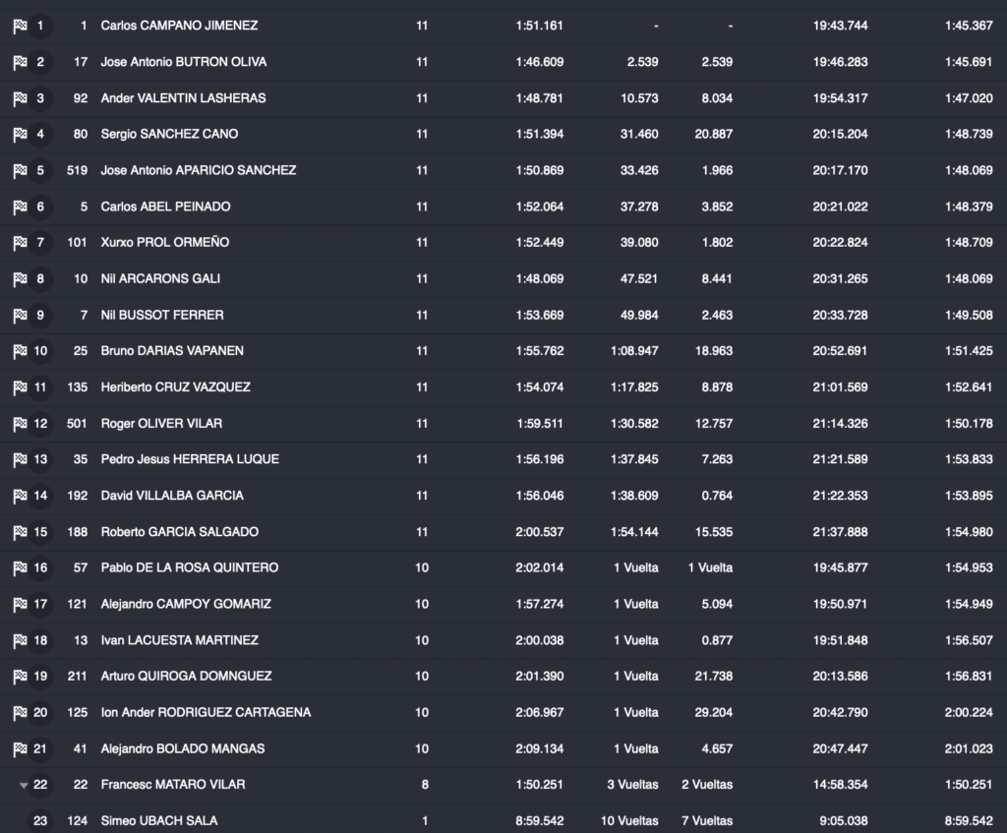This screenshot has height=833, width=1007.
Task: Click total time 21:37.888
Action: point(840,532)
